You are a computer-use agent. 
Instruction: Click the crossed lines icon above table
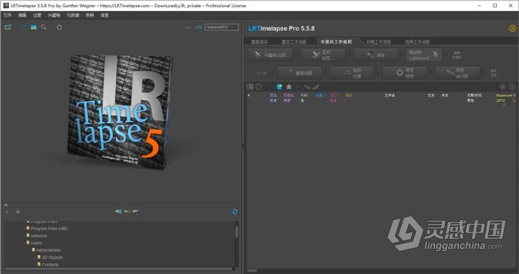point(307,87)
